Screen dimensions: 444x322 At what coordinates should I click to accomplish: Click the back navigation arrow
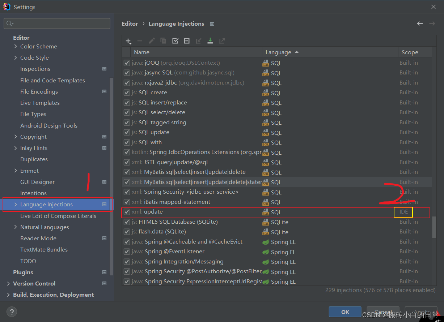pos(420,23)
